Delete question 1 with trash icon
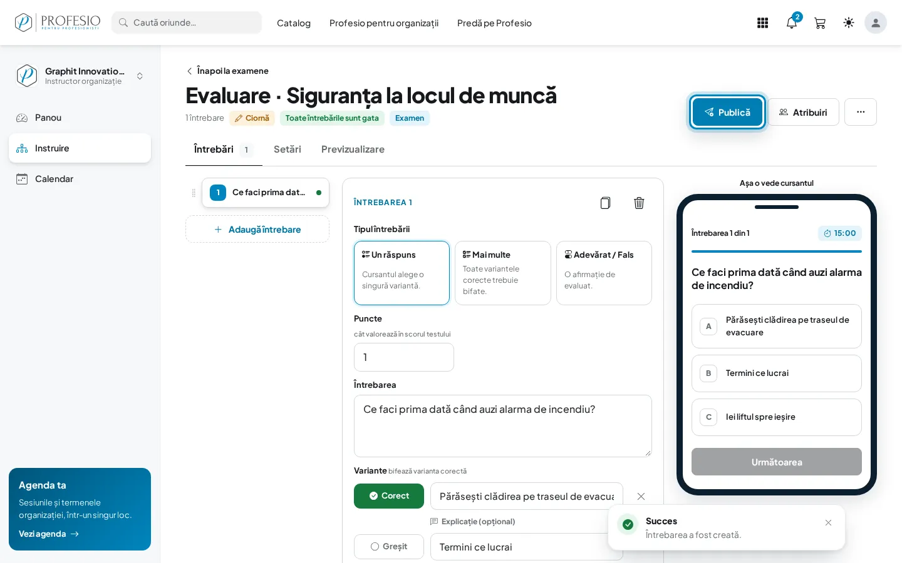The image size is (902, 563). pyautogui.click(x=639, y=203)
